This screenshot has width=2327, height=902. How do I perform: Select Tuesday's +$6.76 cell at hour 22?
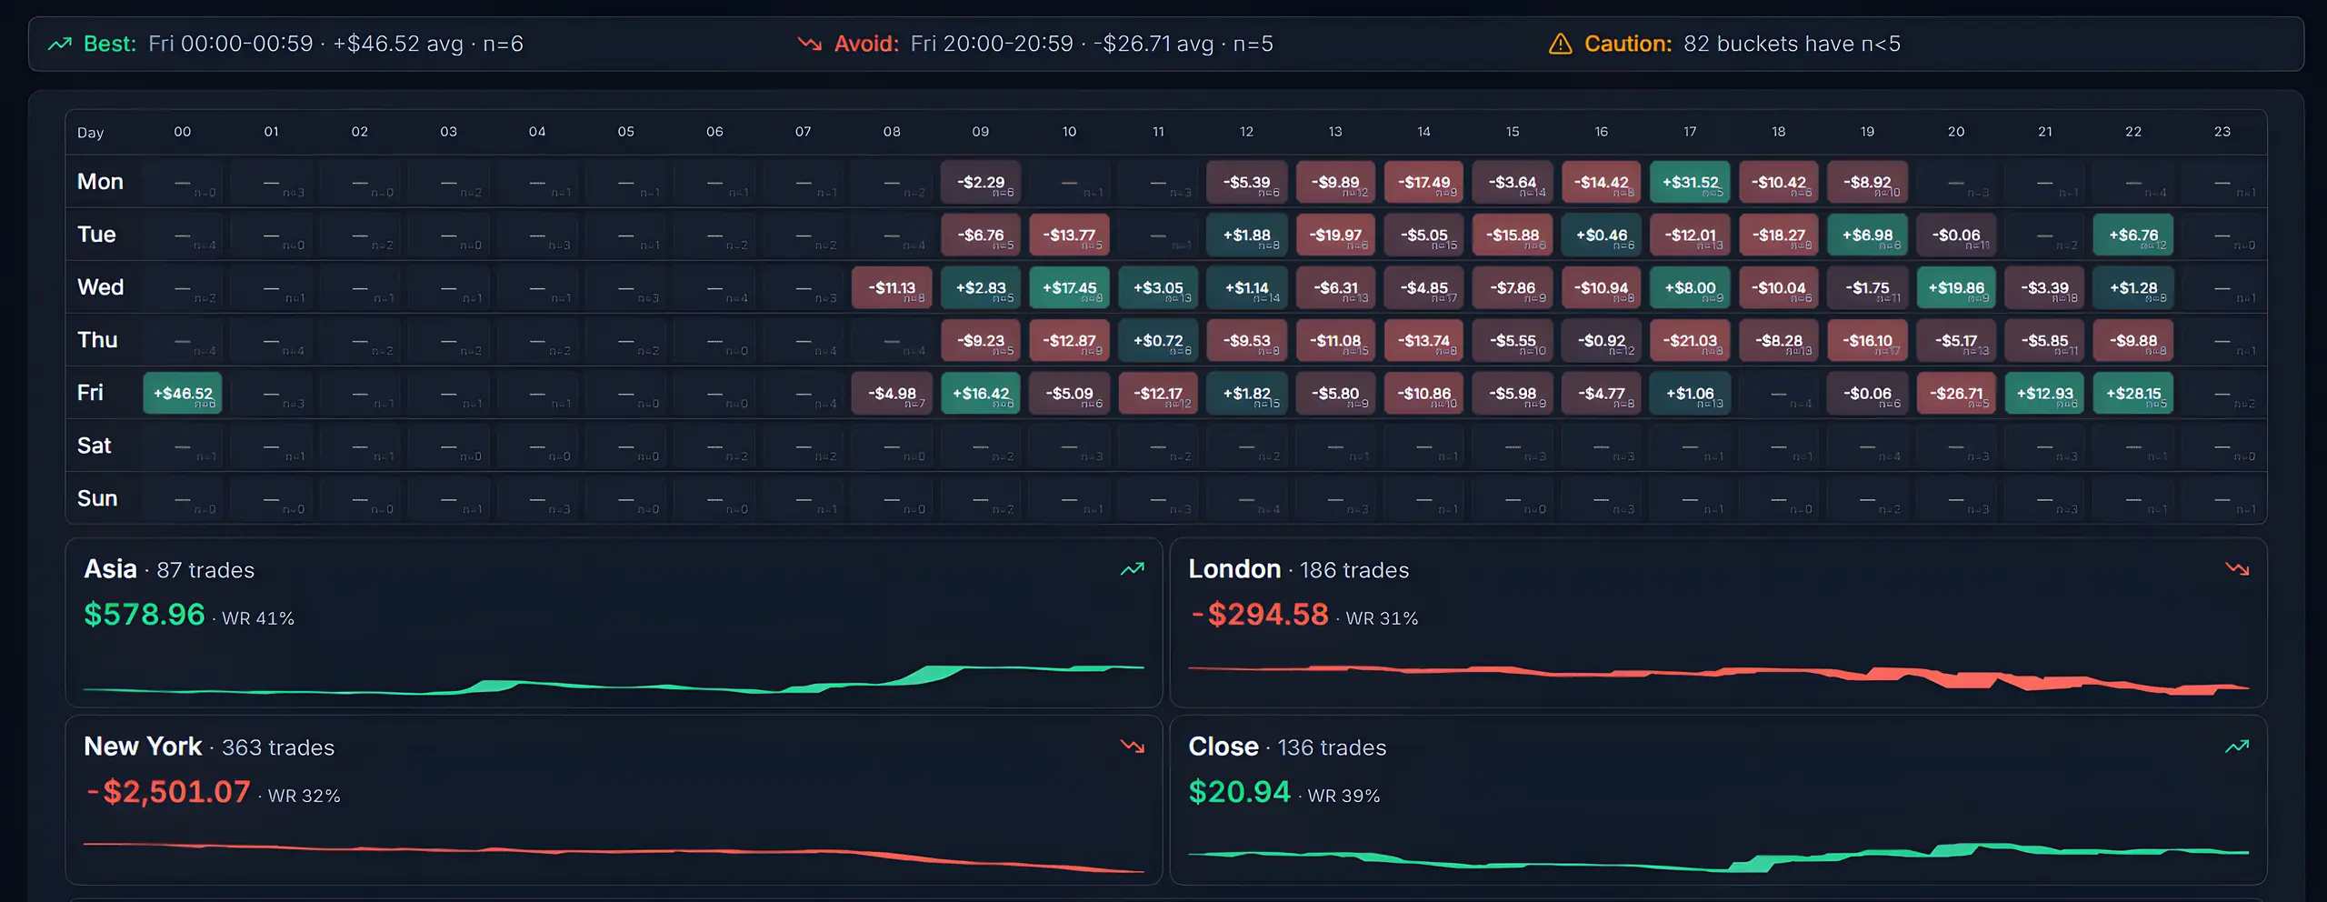[2132, 235]
